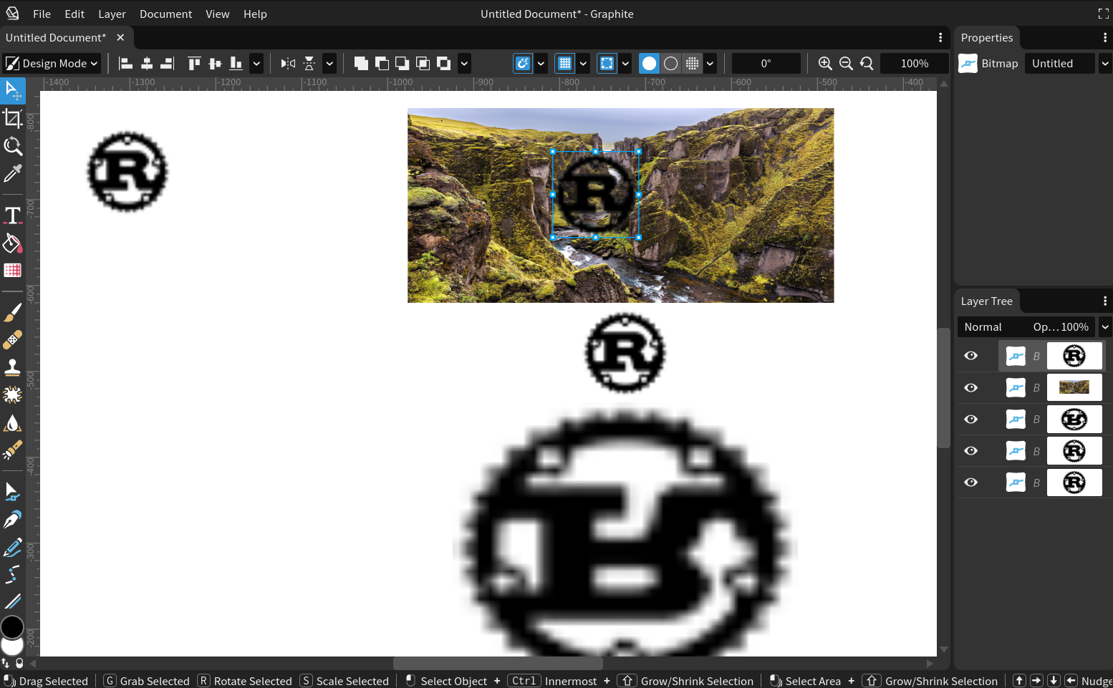1113x688 pixels.
Task: Click the Zoom In magnifier
Action: pyautogui.click(x=825, y=64)
